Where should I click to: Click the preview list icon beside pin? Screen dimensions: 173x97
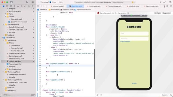tap(101, 95)
